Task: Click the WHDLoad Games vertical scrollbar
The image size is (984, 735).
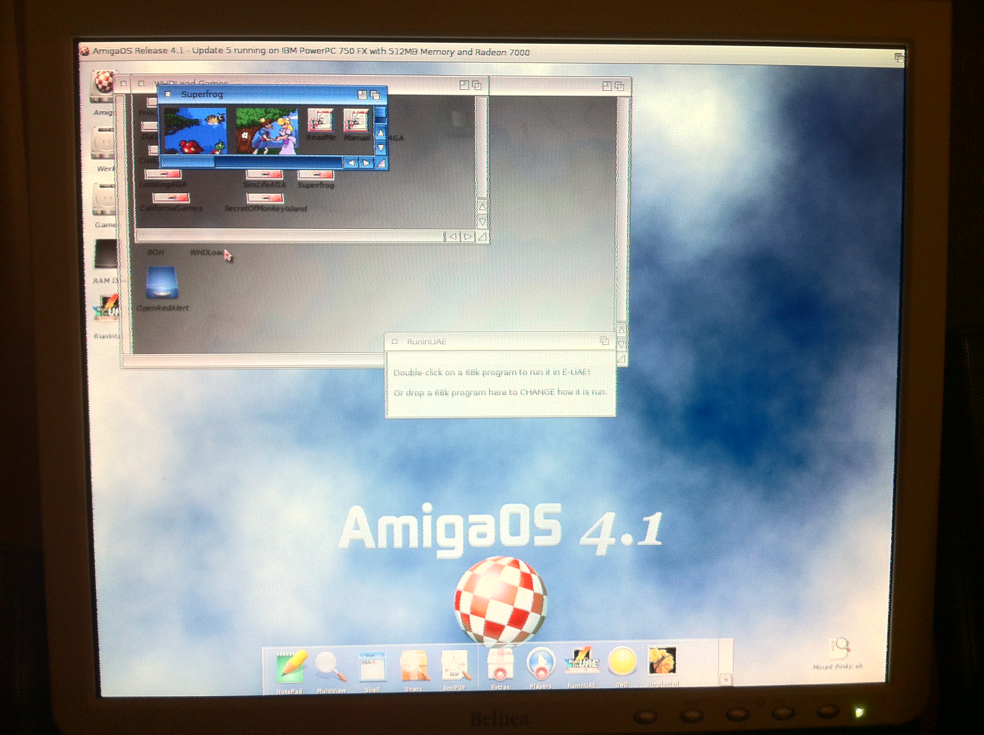Action: pyautogui.click(x=481, y=147)
